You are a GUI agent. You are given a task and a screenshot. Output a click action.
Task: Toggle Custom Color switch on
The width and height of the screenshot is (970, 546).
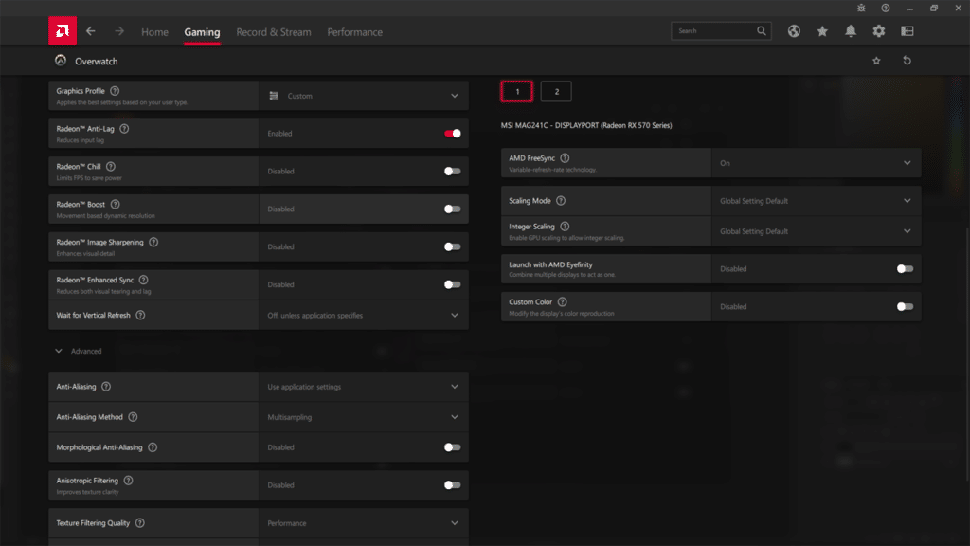point(905,307)
